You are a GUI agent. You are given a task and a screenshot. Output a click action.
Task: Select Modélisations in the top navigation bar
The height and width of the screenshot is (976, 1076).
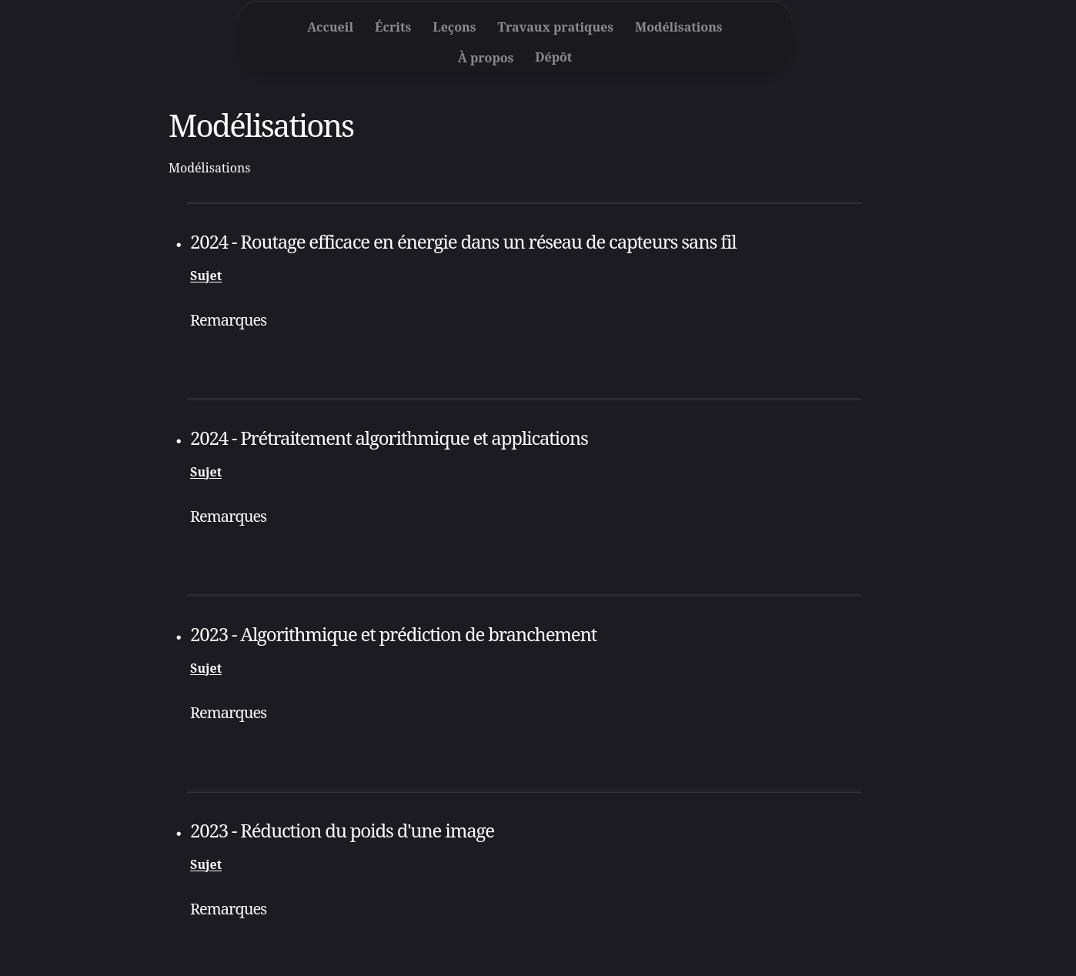(678, 28)
